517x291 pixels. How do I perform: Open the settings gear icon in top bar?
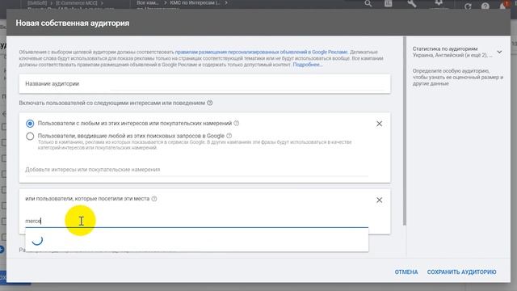click(x=439, y=3)
